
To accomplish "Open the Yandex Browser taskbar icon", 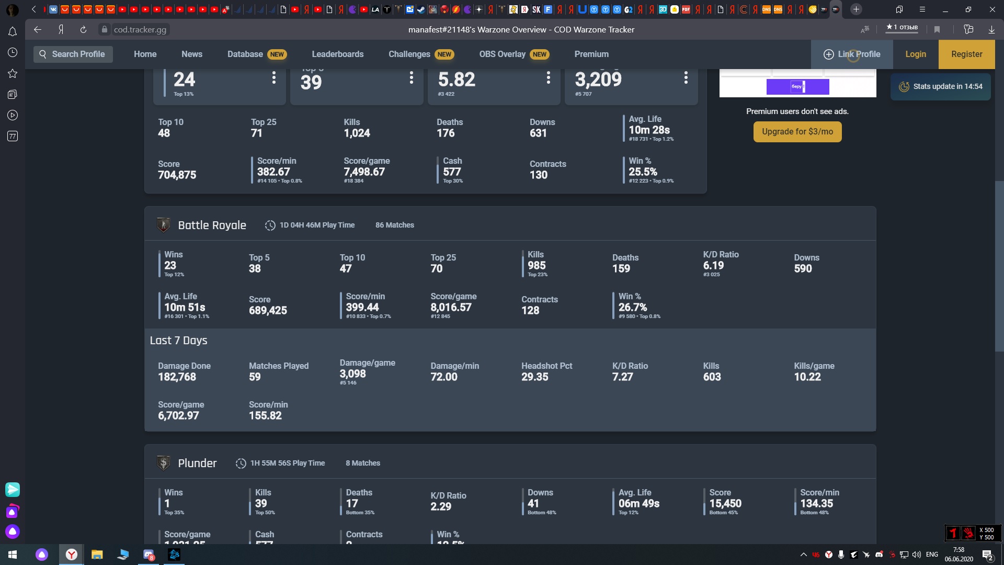I will tap(71, 555).
